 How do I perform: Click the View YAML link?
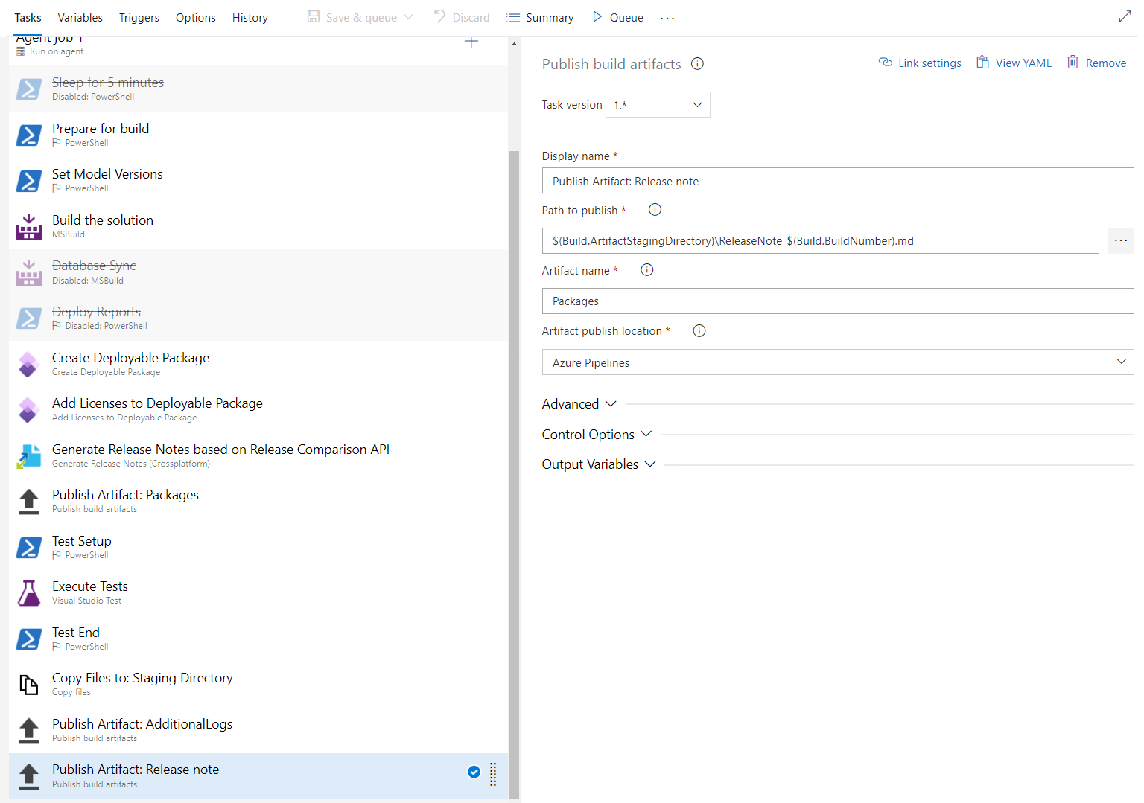pyautogui.click(x=1014, y=63)
